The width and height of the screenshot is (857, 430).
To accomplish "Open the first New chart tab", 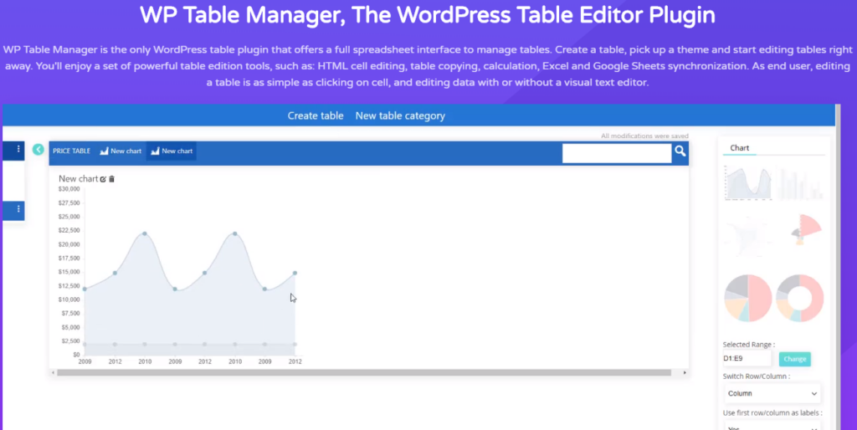I will click(121, 151).
